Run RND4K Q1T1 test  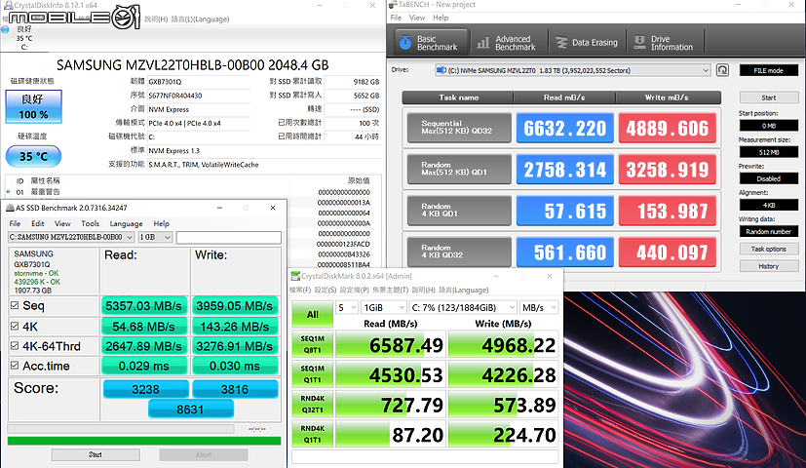(313, 434)
